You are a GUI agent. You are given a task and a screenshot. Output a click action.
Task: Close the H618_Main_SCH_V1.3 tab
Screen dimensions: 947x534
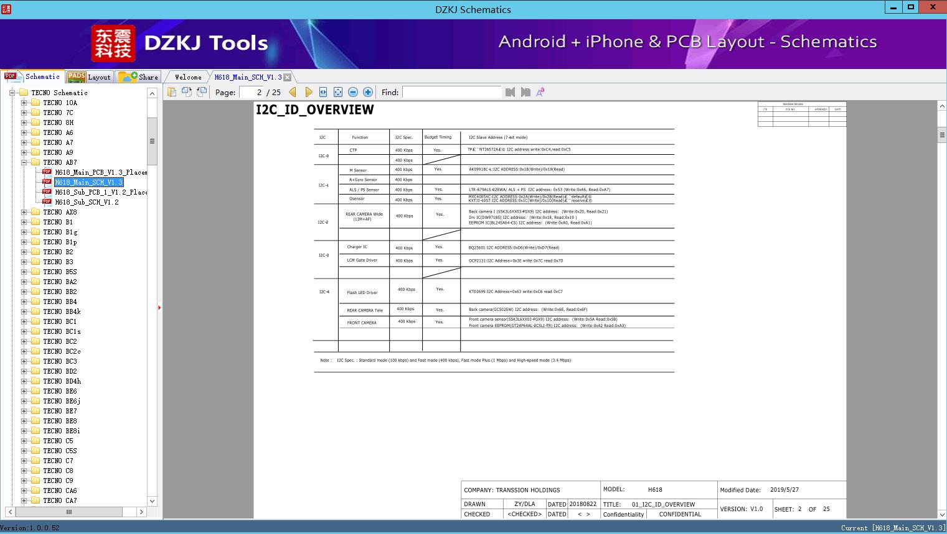[288, 77]
